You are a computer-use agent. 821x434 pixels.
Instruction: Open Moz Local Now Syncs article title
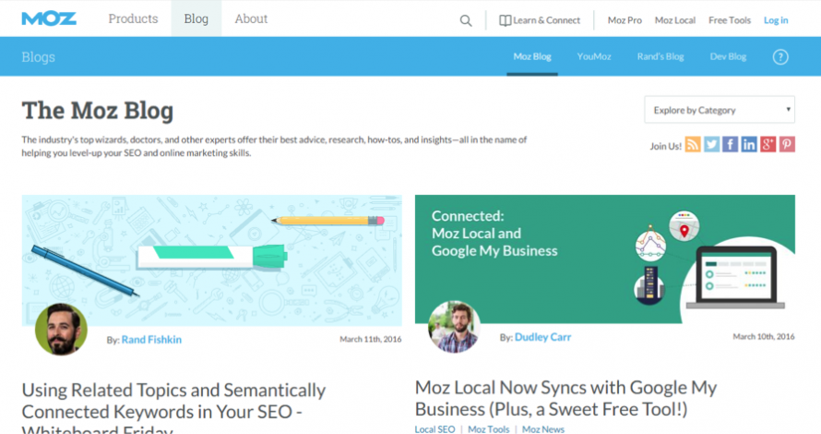(565, 398)
